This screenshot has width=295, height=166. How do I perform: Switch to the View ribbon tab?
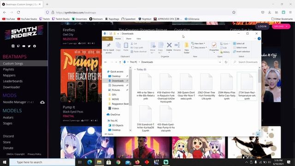click(x=139, y=39)
